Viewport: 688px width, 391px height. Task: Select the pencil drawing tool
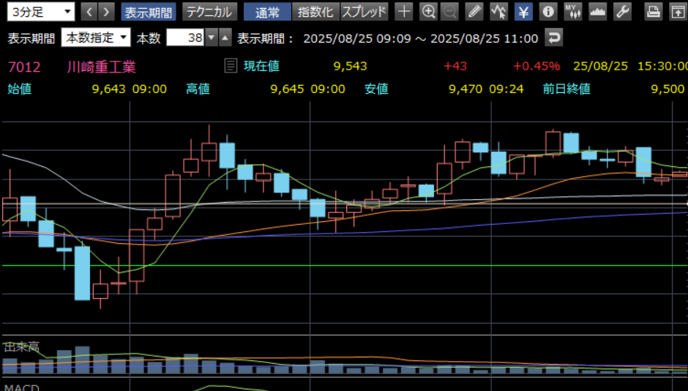(474, 12)
